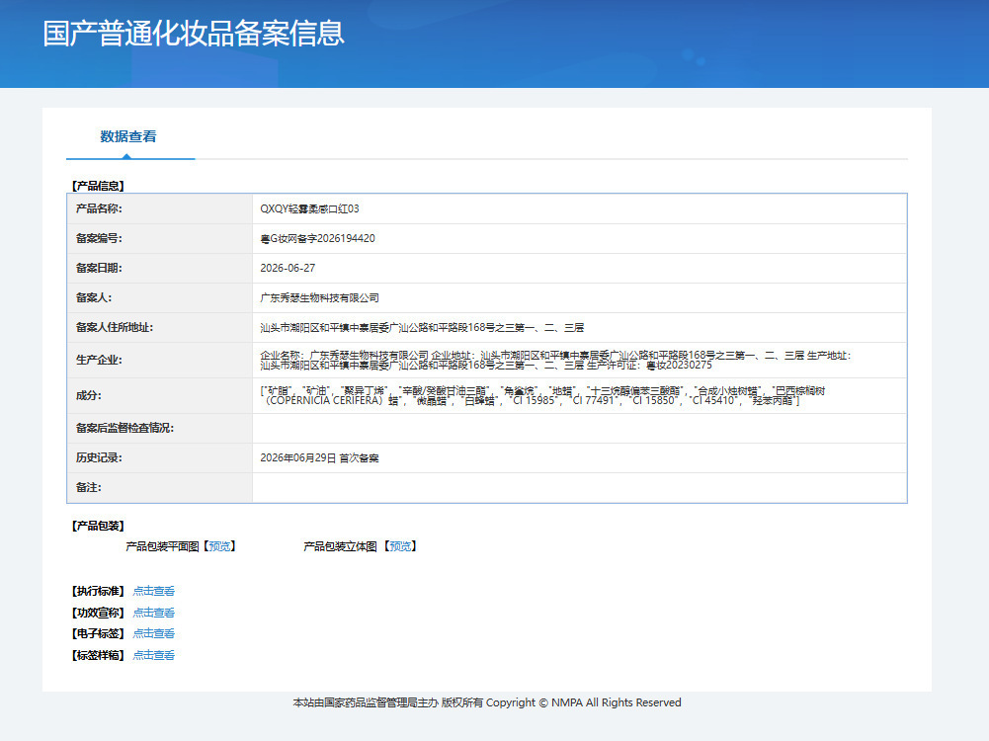
Task: Select product name QXQY轻雾柔感口红03
Action: pyautogui.click(x=309, y=208)
